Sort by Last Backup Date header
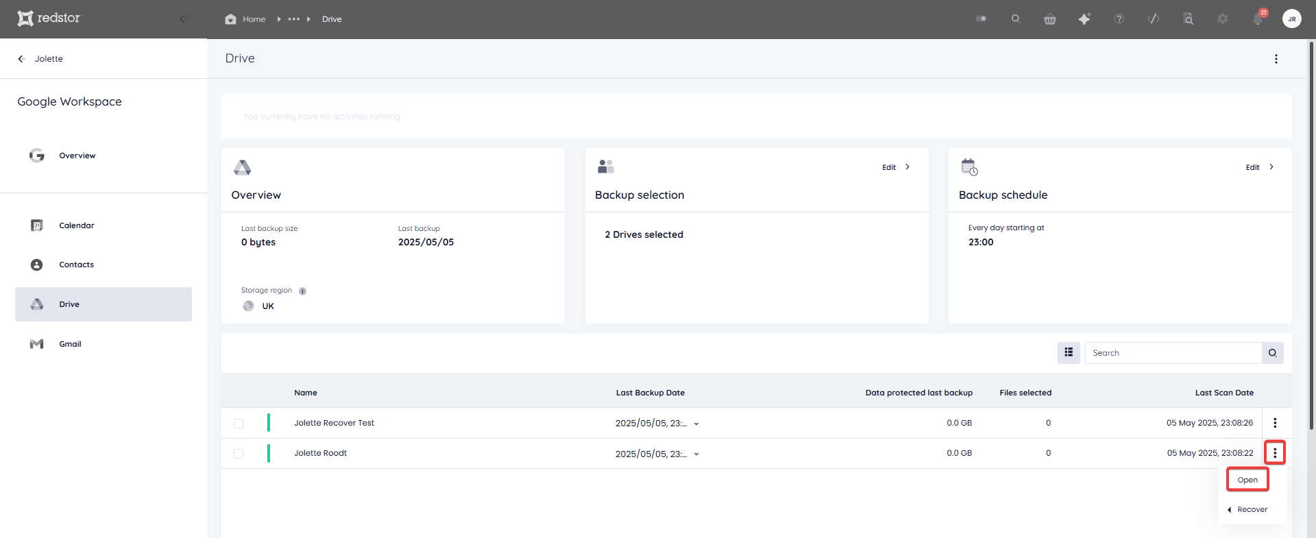The image size is (1316, 538). click(x=650, y=393)
